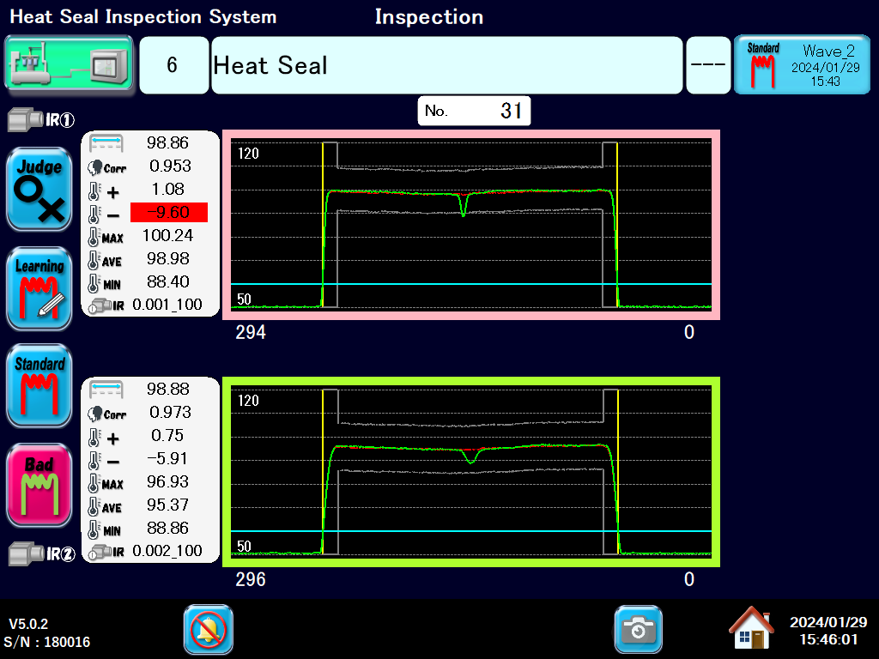This screenshot has height=659, width=879.
Task: Select the red -9.60 minus deviation value
Action: 169,212
